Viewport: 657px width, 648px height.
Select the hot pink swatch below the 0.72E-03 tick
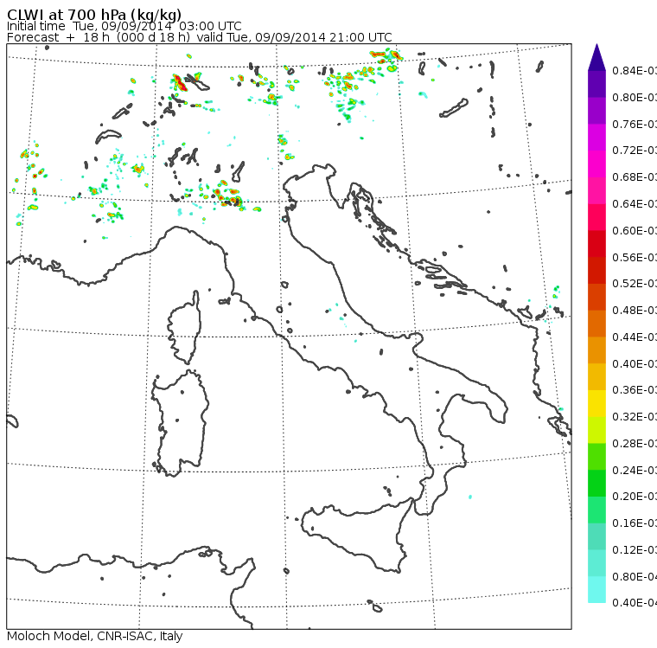[x=596, y=164]
